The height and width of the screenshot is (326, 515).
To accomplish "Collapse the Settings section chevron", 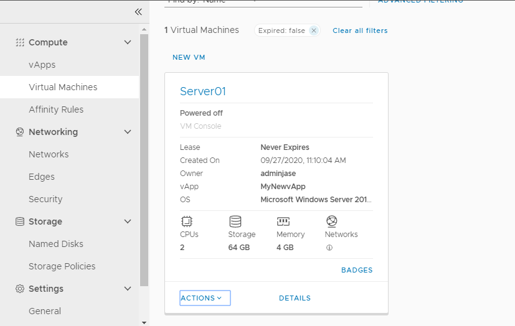I will tap(128, 289).
